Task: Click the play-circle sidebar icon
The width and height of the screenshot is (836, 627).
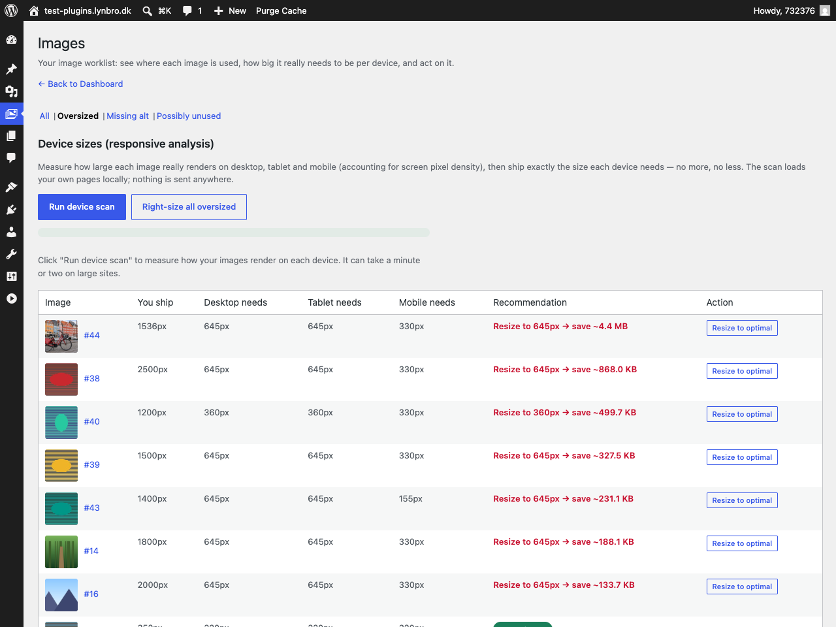Action: click(x=11, y=298)
